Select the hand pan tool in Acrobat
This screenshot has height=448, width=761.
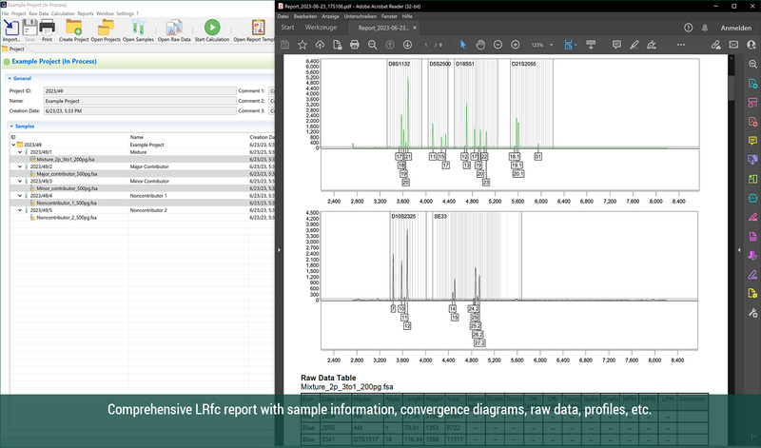point(480,45)
